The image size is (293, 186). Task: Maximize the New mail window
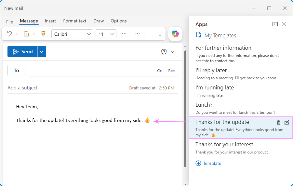(269, 8)
